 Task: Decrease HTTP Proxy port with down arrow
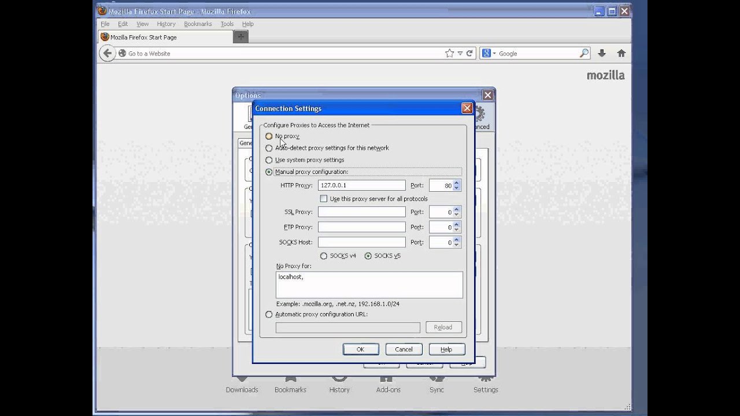click(457, 188)
